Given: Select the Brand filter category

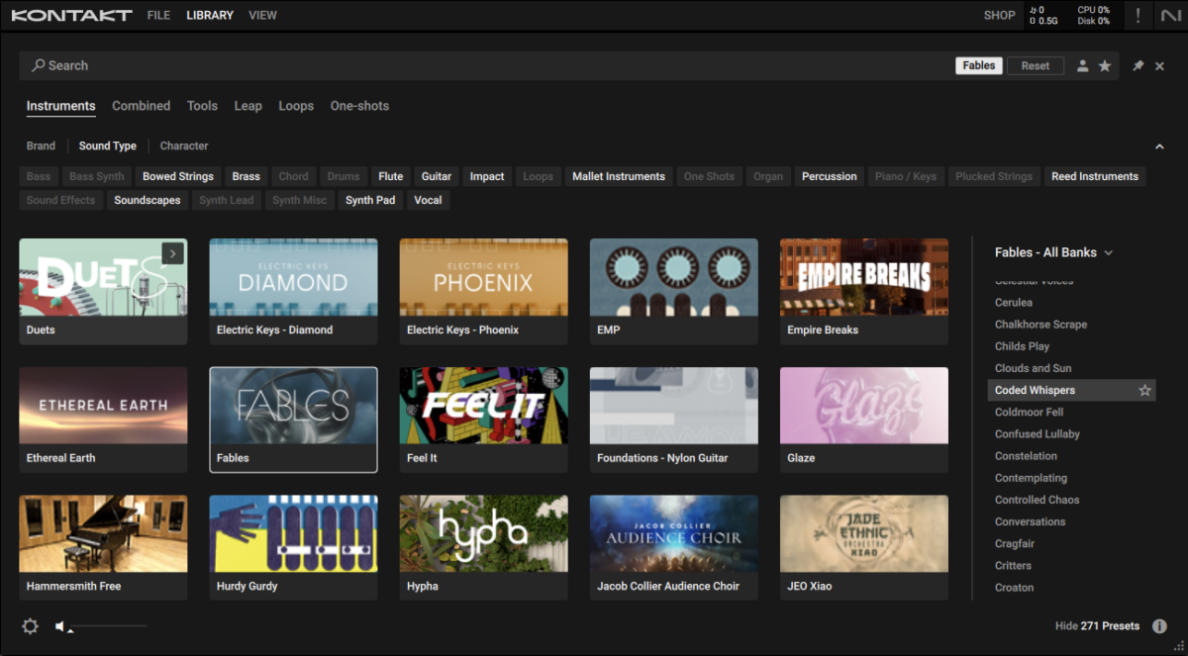Looking at the screenshot, I should coord(41,145).
